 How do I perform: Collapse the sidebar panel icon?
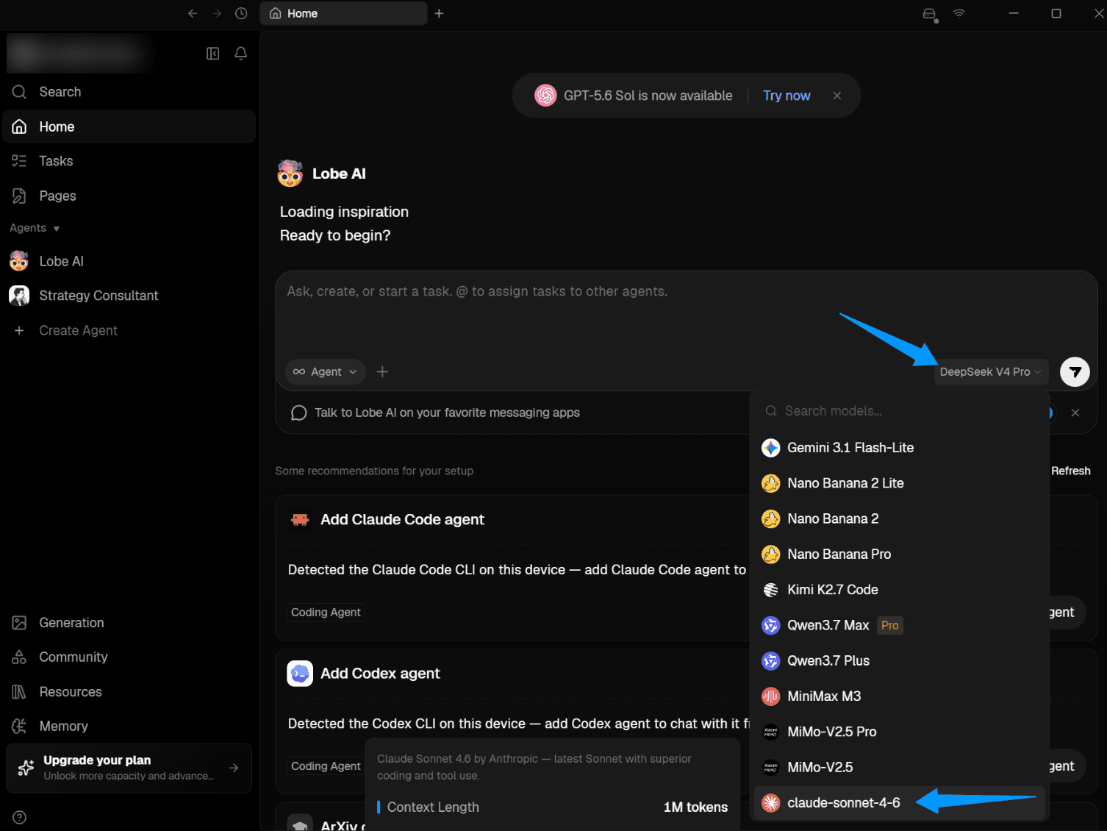[x=213, y=54]
